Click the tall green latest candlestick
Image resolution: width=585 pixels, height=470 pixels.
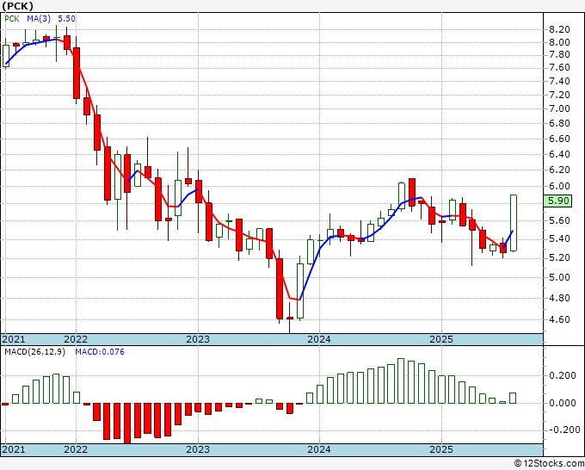(514, 223)
